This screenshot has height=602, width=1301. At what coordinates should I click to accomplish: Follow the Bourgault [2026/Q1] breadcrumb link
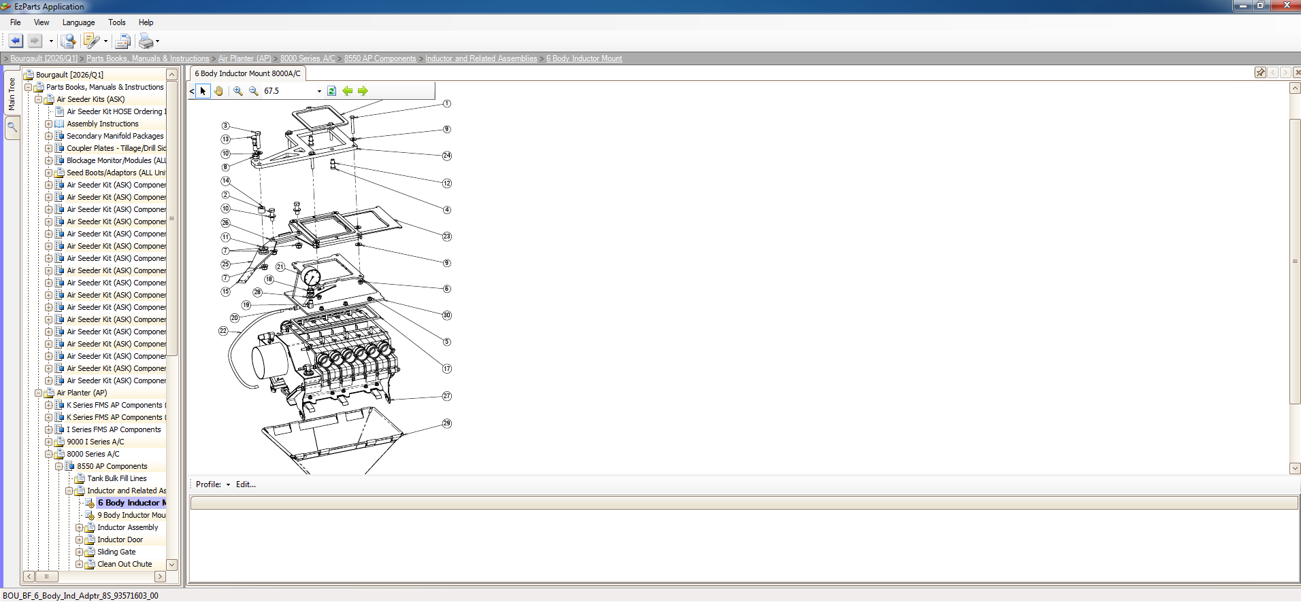(44, 58)
